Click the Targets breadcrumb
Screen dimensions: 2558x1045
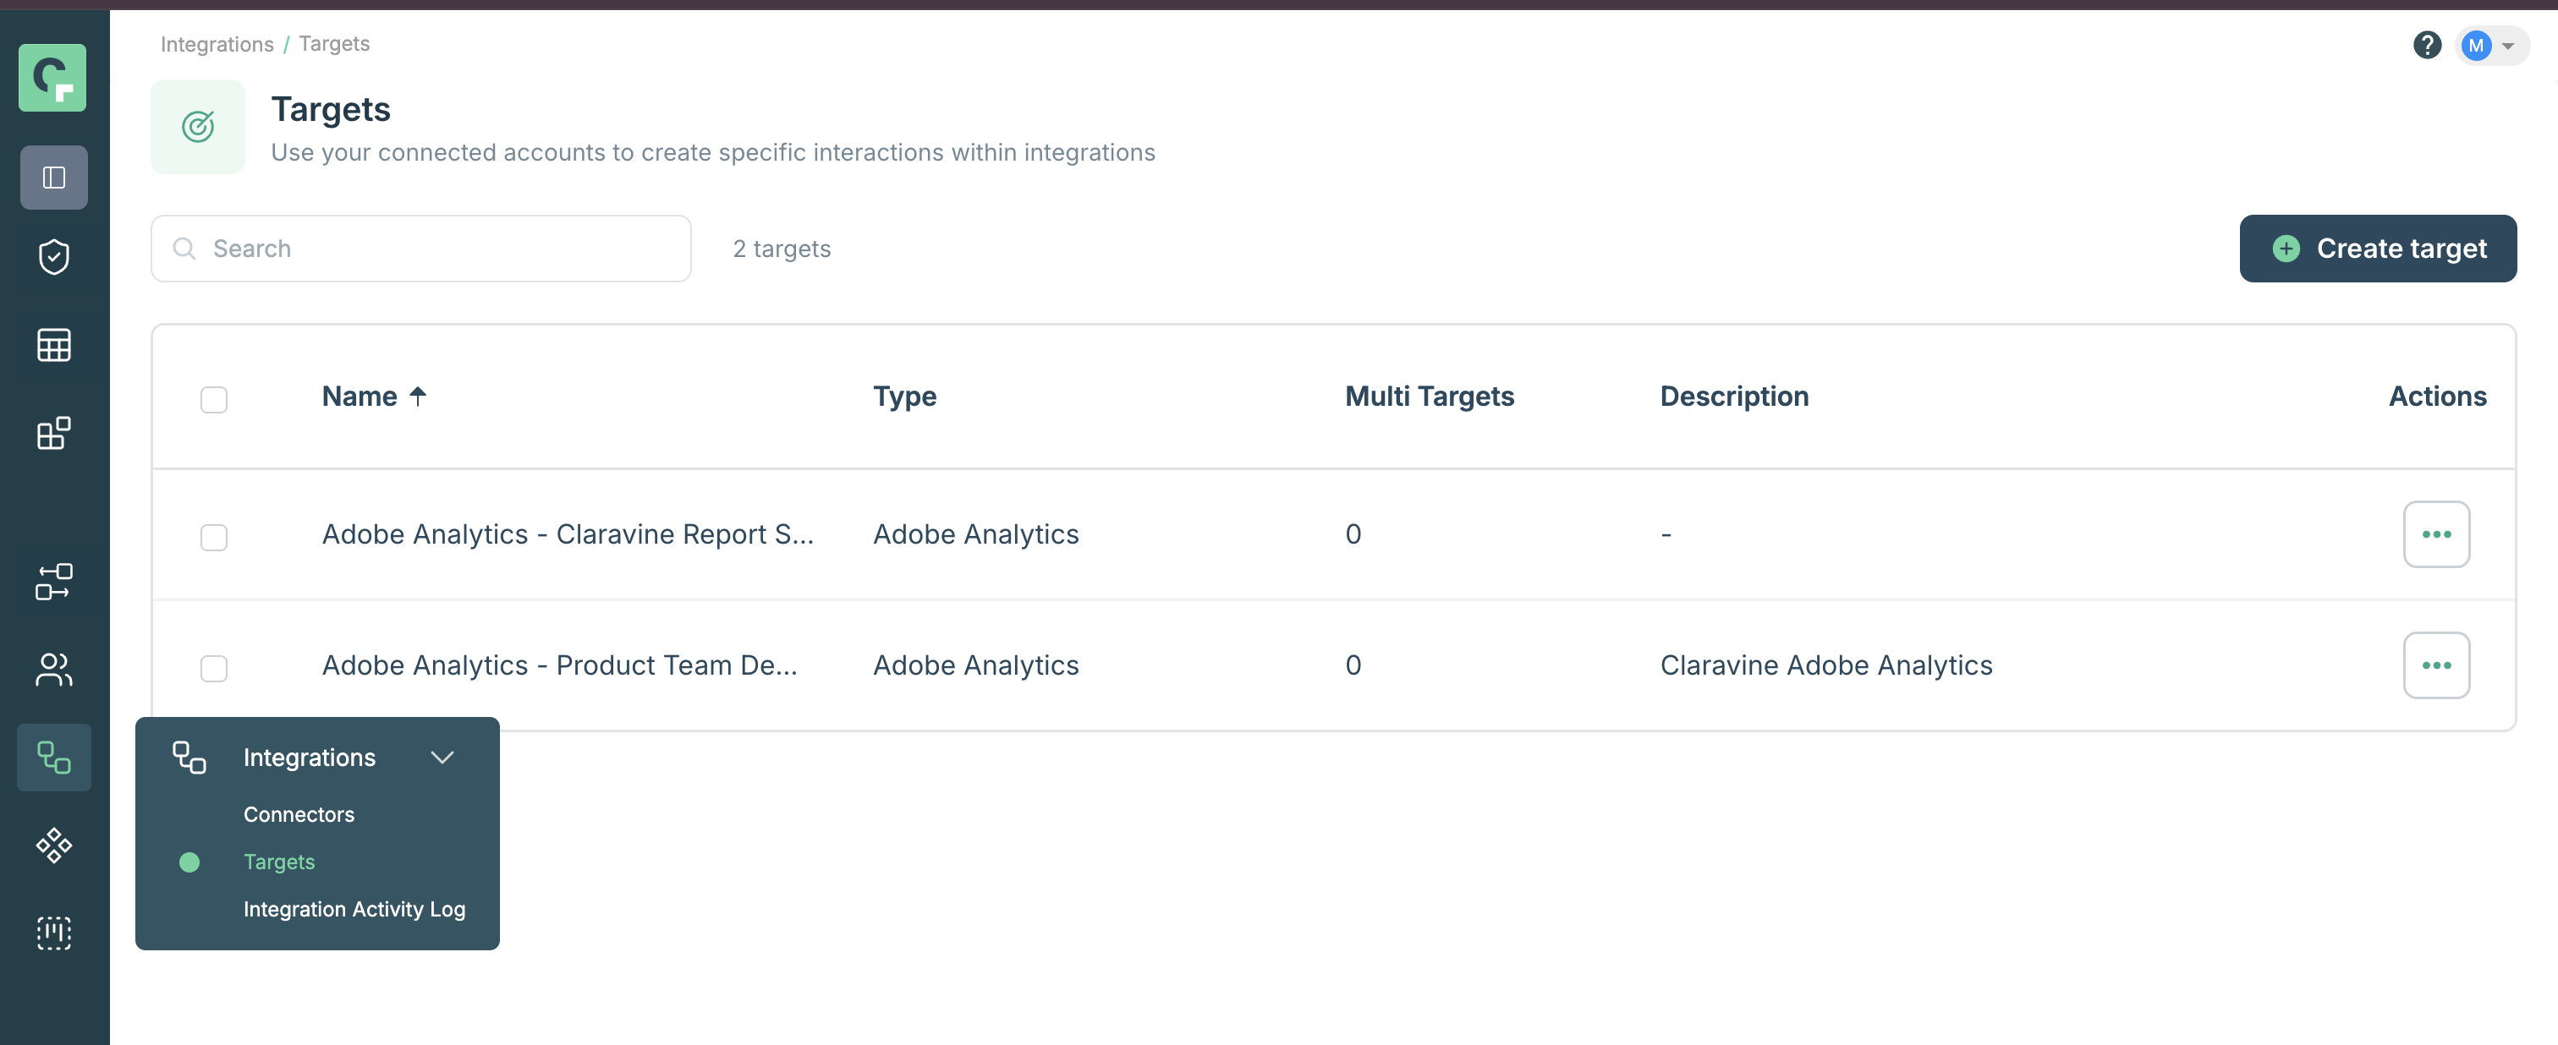click(x=335, y=44)
